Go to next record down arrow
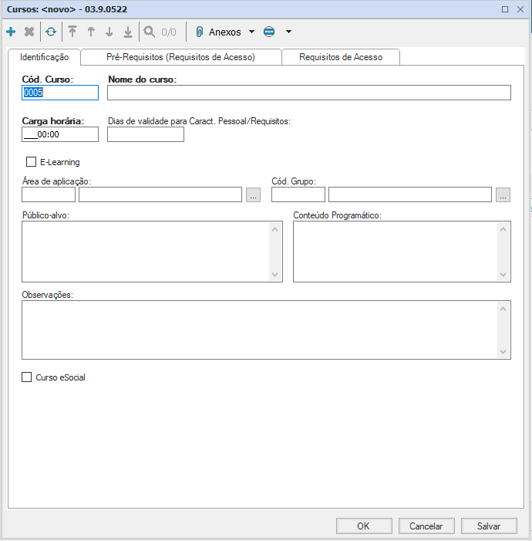The height and width of the screenshot is (541, 532). pos(109,32)
